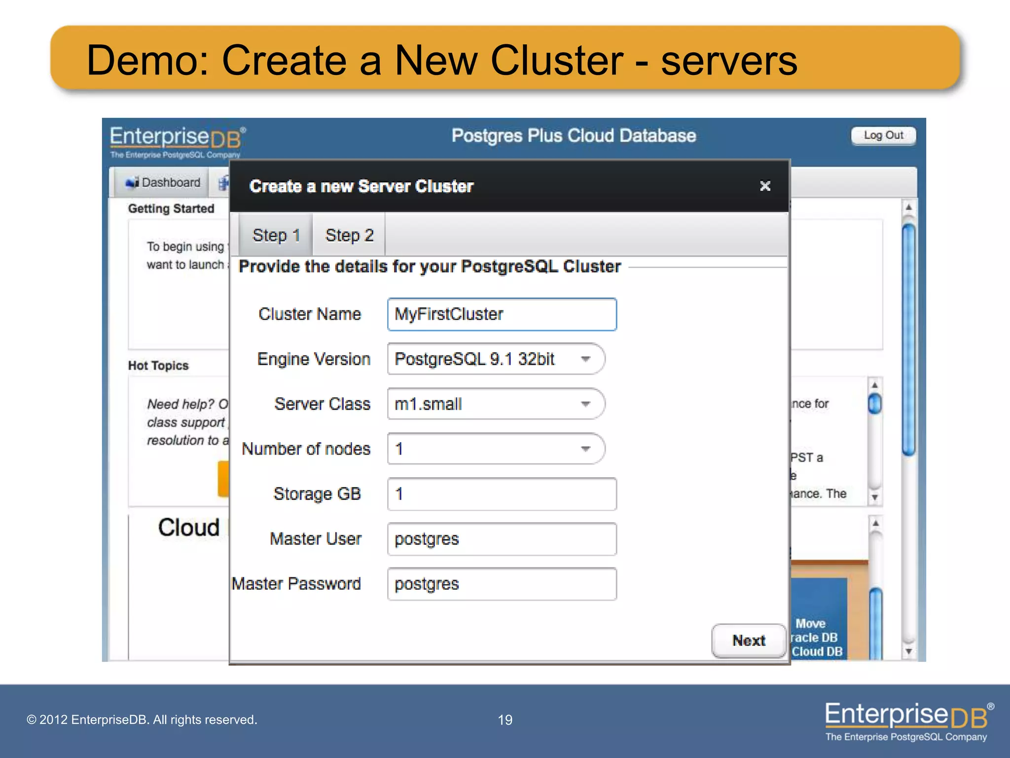Click the Master Password input field
The image size is (1010, 758).
click(x=502, y=584)
